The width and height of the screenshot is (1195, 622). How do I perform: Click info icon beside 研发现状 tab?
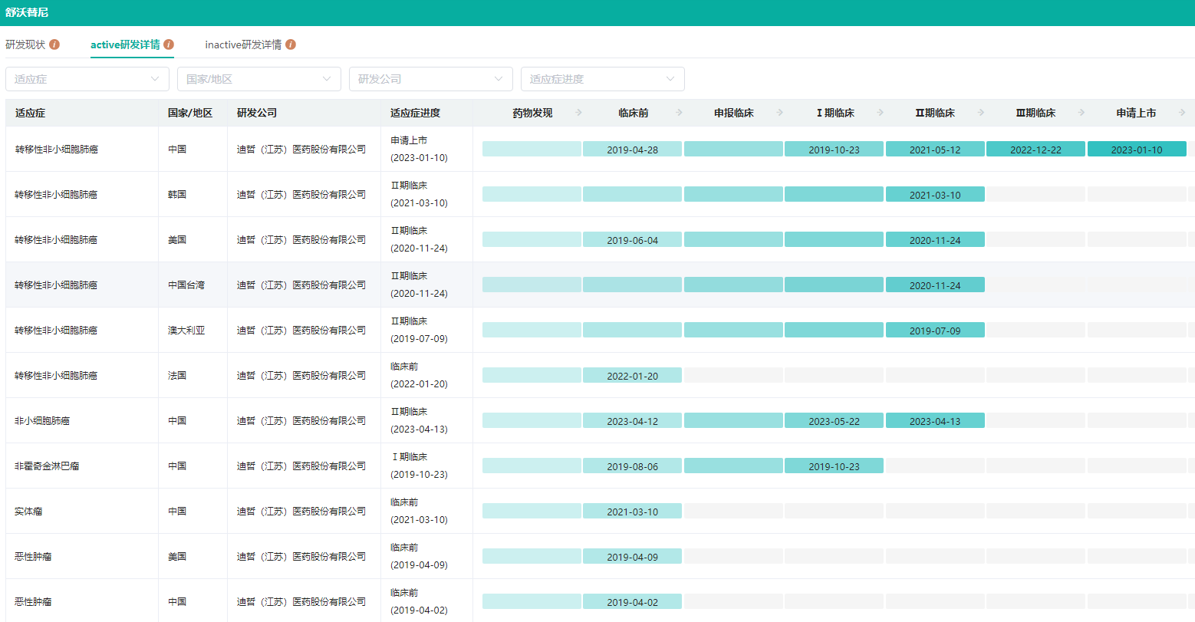pos(54,44)
